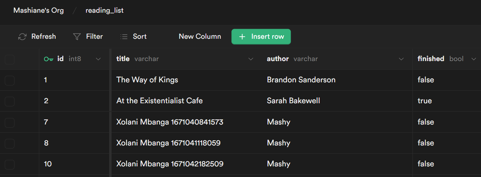Screen dimensions: 481x177
Task: Open the title column dropdown menu
Action: coord(251,59)
